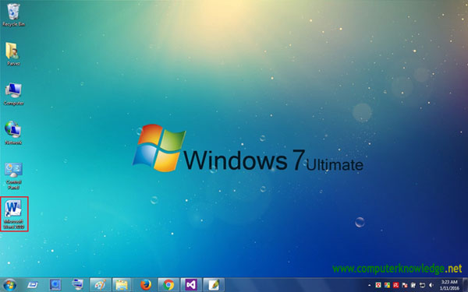Open the clock and date in taskbar
Screen dimensions: 468x292
(449, 285)
